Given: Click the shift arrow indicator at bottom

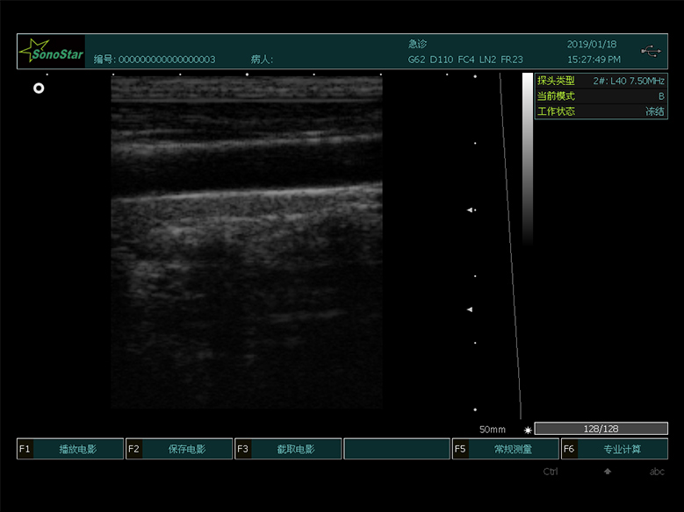Looking at the screenshot, I should pos(607,472).
